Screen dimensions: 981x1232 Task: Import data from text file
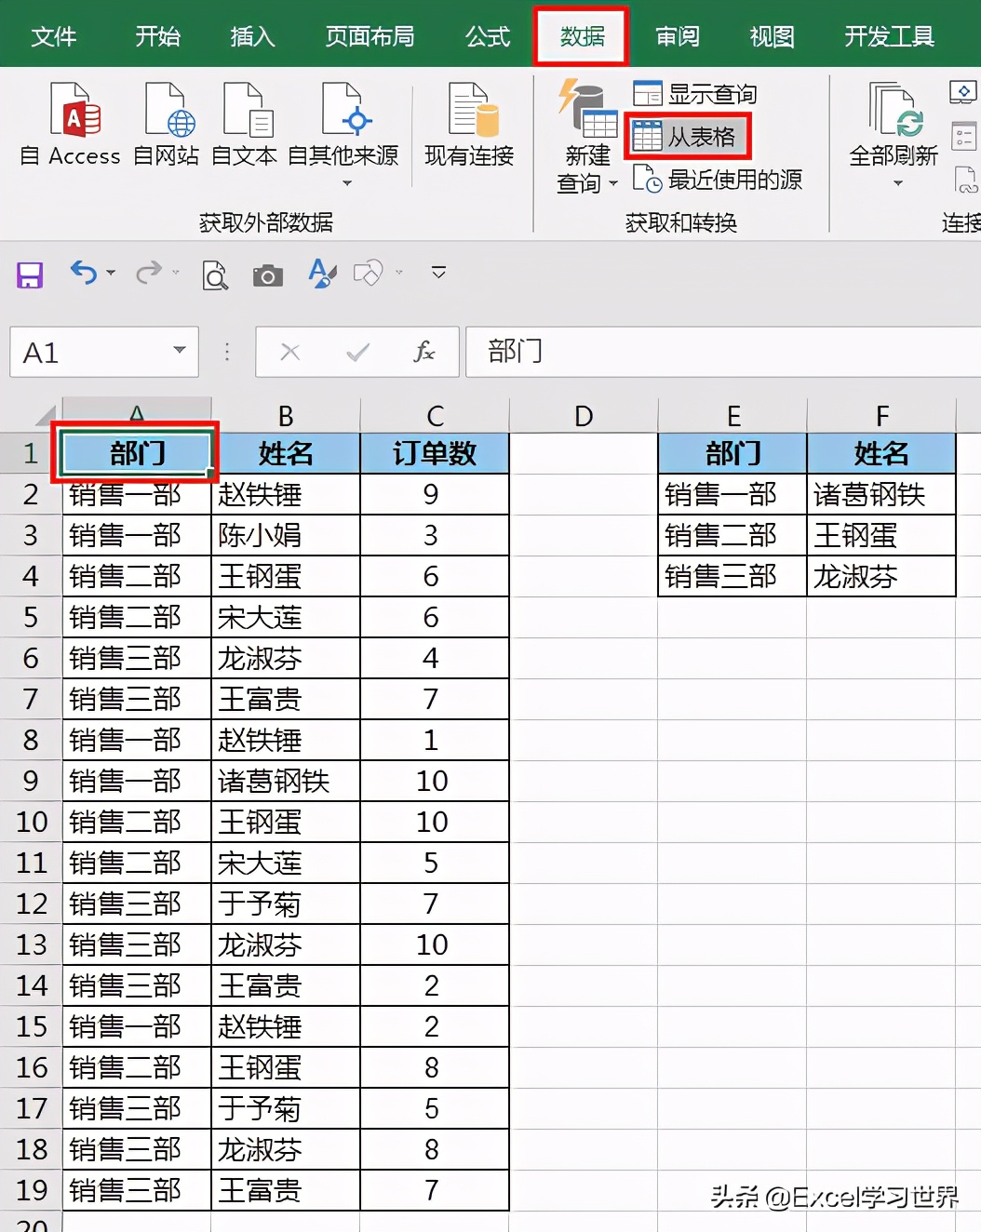tap(245, 126)
